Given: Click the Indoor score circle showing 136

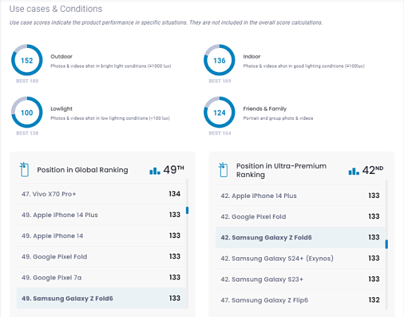Looking at the screenshot, I should point(219,60).
